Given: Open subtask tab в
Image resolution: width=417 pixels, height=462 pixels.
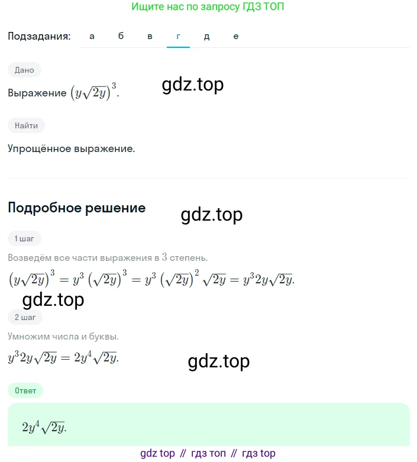Looking at the screenshot, I should 150,36.
